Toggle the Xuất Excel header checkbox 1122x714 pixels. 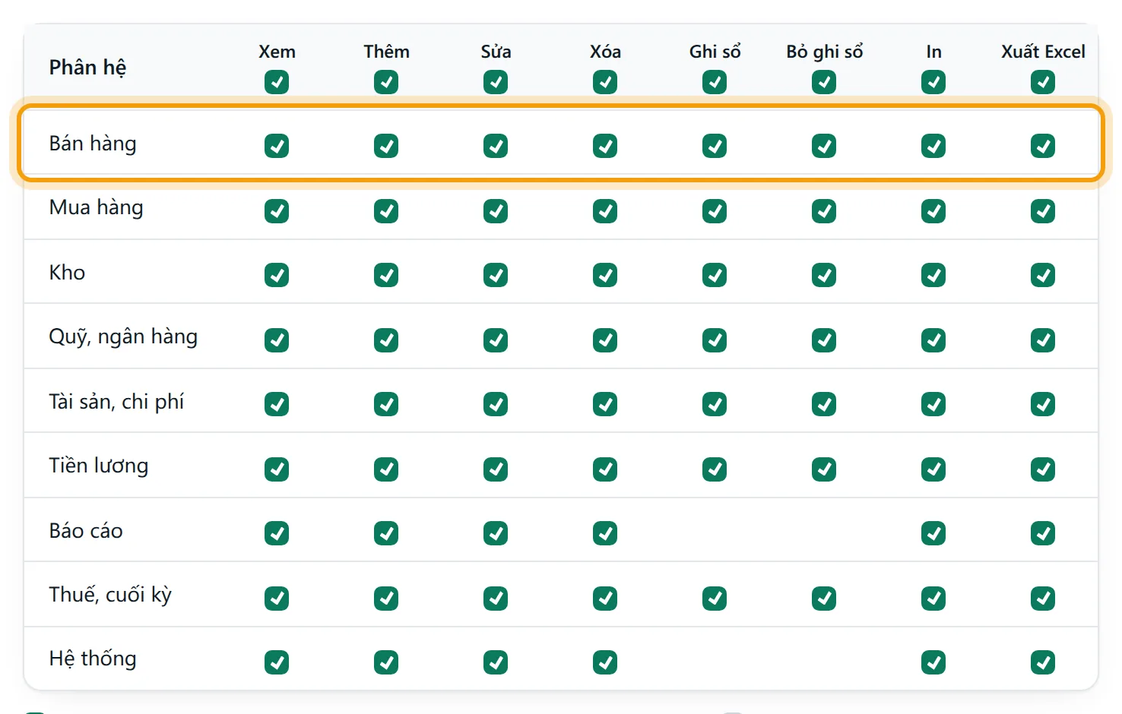point(1043,82)
